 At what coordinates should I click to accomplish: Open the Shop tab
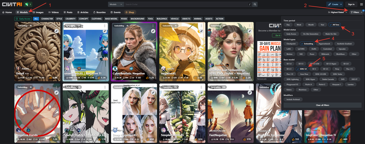(x=130, y=12)
